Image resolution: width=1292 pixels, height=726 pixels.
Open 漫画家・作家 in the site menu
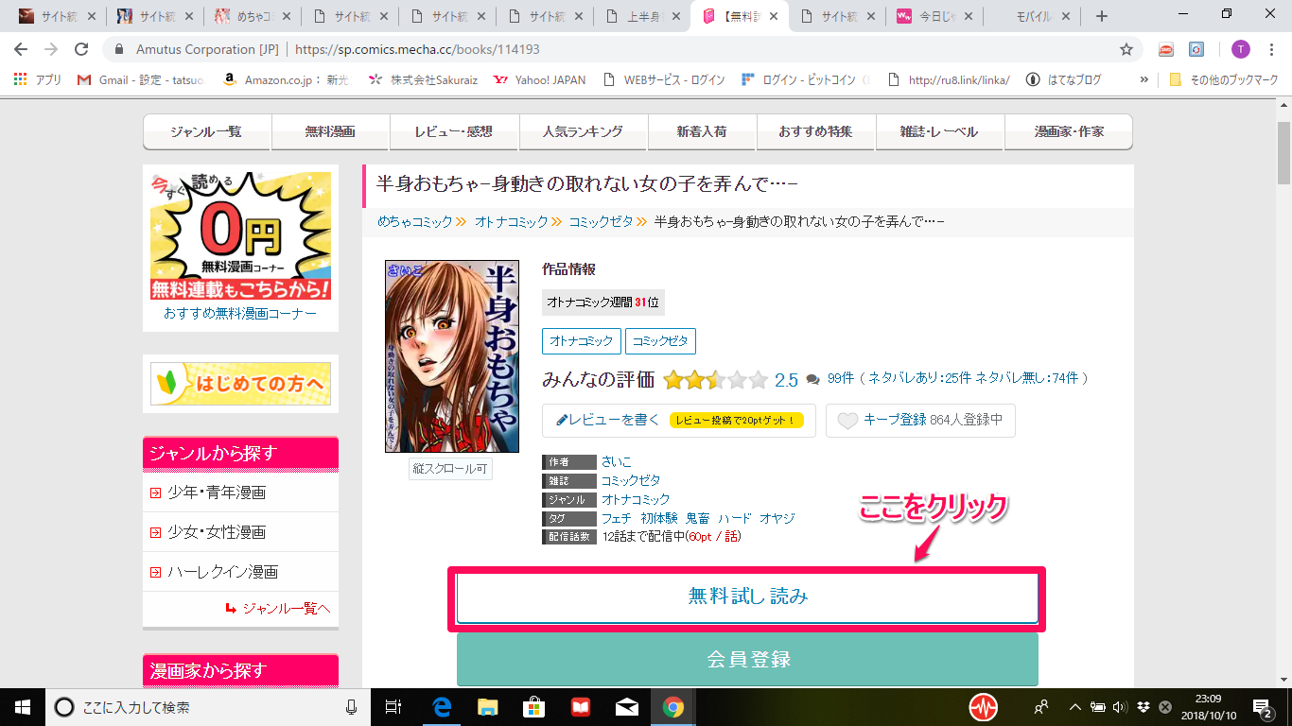1069,131
